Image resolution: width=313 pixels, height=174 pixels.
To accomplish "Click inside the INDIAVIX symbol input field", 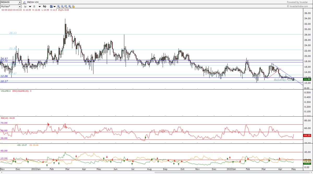I will [9, 2].
